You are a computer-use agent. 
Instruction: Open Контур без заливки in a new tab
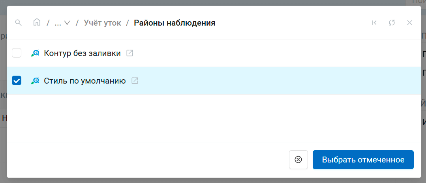[x=129, y=53]
